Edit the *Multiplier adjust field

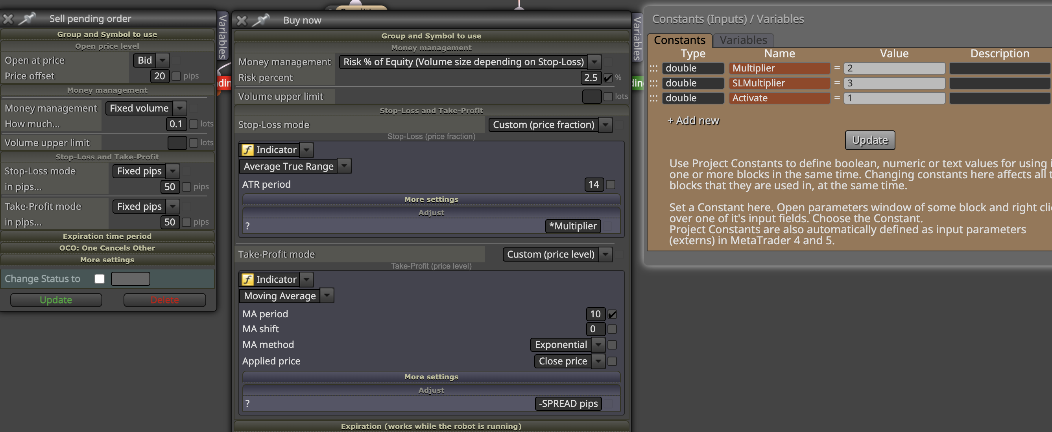coord(572,226)
